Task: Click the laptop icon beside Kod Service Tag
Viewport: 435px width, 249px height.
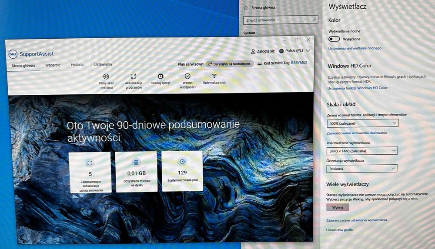Action: click(259, 63)
